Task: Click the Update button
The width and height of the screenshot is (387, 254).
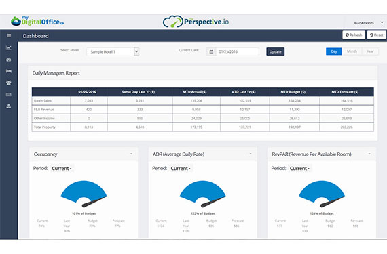Action: coord(276,51)
